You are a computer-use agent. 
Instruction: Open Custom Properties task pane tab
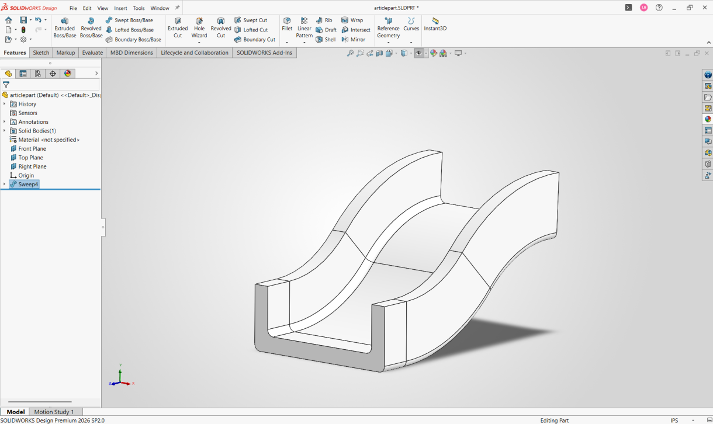click(708, 130)
